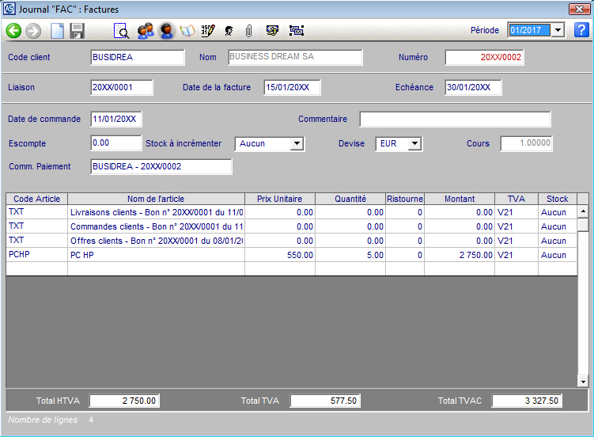Click the new document icon
The image size is (594, 437).
click(57, 31)
